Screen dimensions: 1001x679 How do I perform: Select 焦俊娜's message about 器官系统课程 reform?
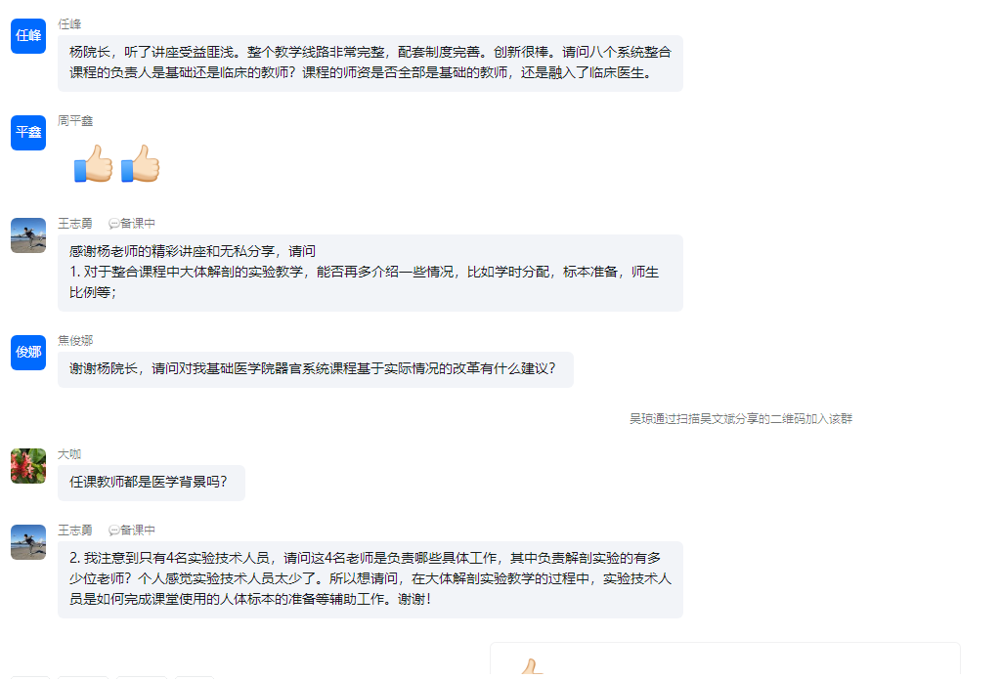click(316, 369)
